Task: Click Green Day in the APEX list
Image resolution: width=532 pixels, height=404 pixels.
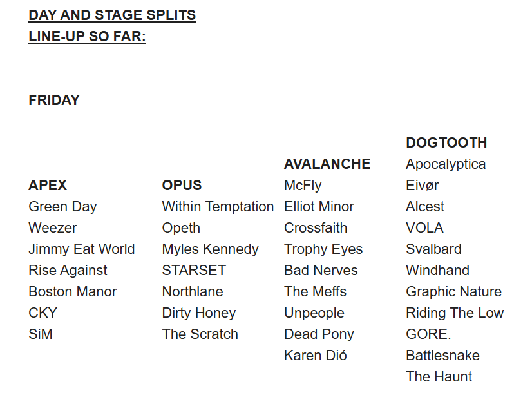Action: pos(62,206)
